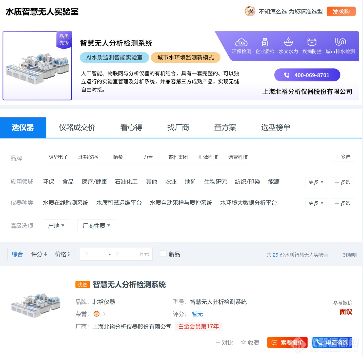This screenshot has height=357, width=363.
Task: Select 食品 application field
Action: coord(68,182)
